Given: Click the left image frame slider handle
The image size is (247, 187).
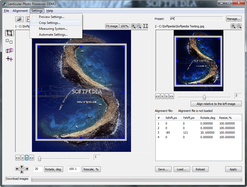Looking at the screenshot, I should [x=39, y=159].
